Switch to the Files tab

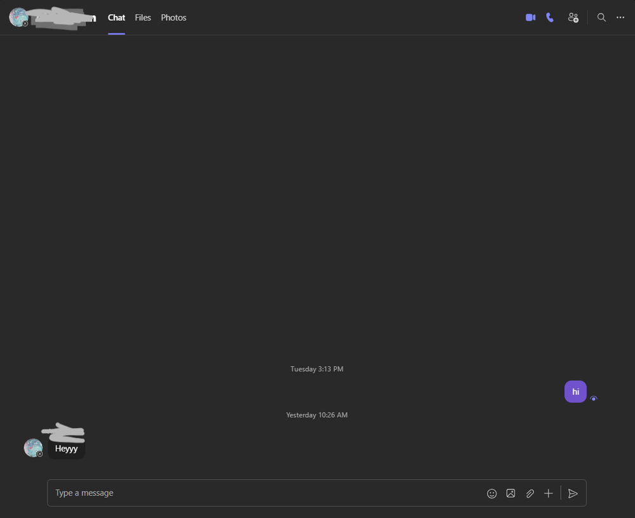pos(142,17)
